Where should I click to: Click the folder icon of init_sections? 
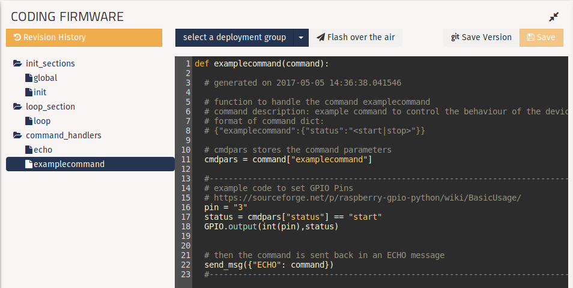tap(17, 63)
